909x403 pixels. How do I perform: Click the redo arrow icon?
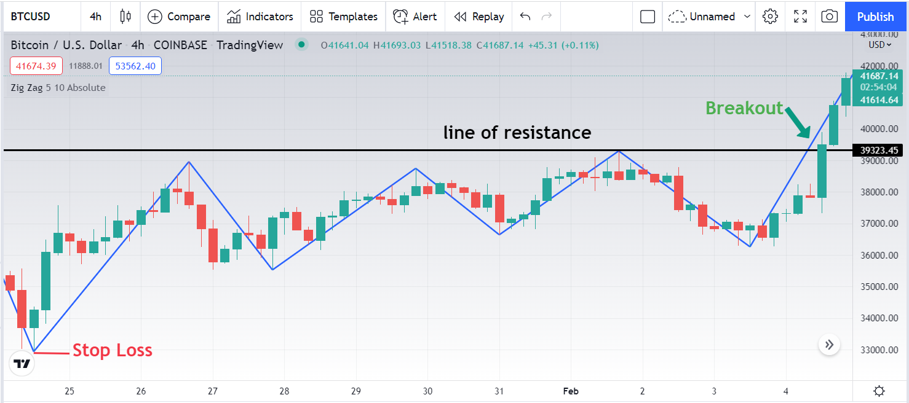tap(546, 17)
